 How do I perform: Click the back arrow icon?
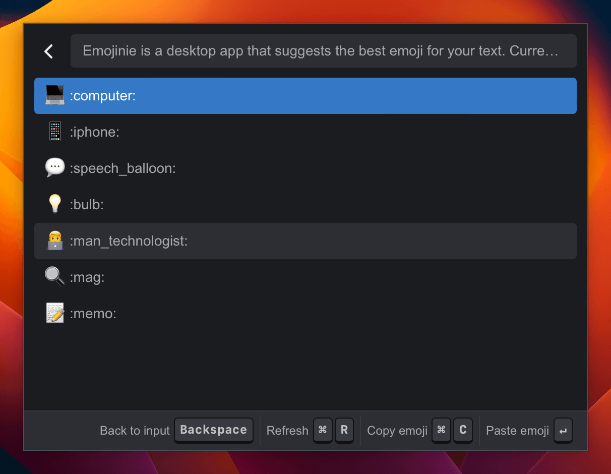pyautogui.click(x=48, y=51)
